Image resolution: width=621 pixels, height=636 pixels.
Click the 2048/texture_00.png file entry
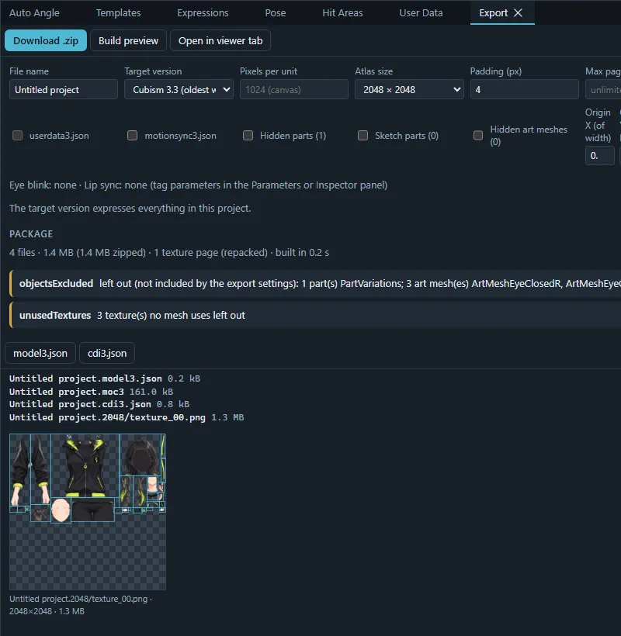[x=127, y=417]
